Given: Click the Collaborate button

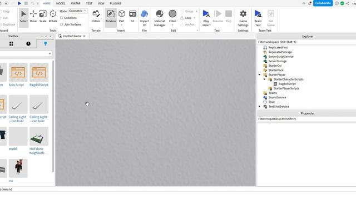Looking at the screenshot, I should point(323,3).
